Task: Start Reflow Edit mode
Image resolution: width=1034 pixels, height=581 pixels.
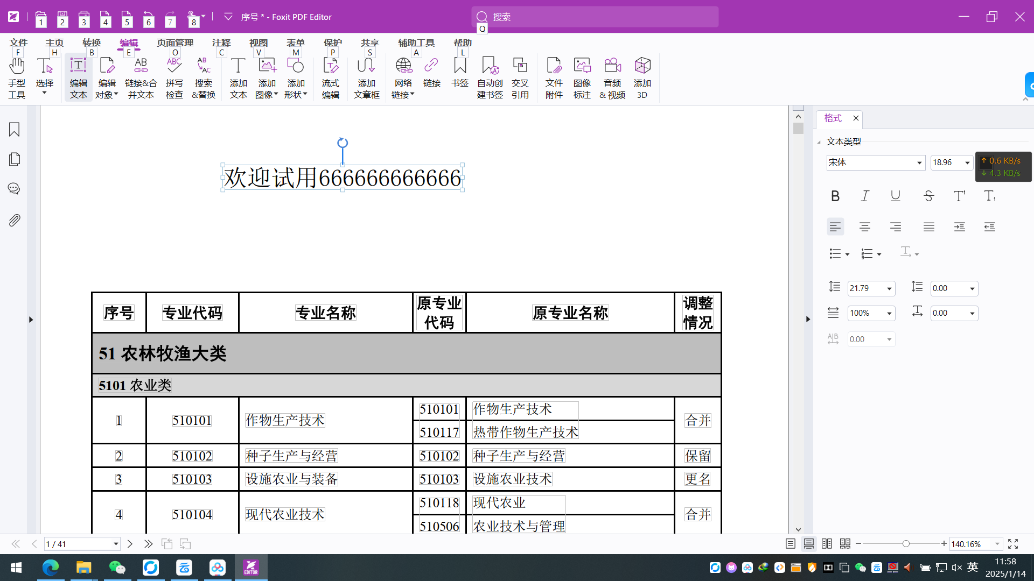Action: coord(331,79)
